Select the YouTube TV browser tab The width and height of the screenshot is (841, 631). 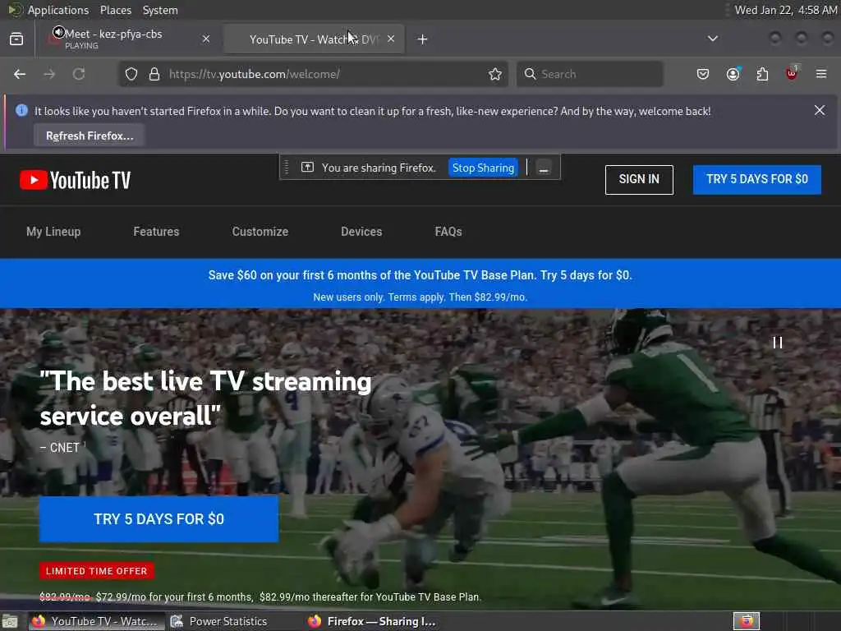click(314, 39)
